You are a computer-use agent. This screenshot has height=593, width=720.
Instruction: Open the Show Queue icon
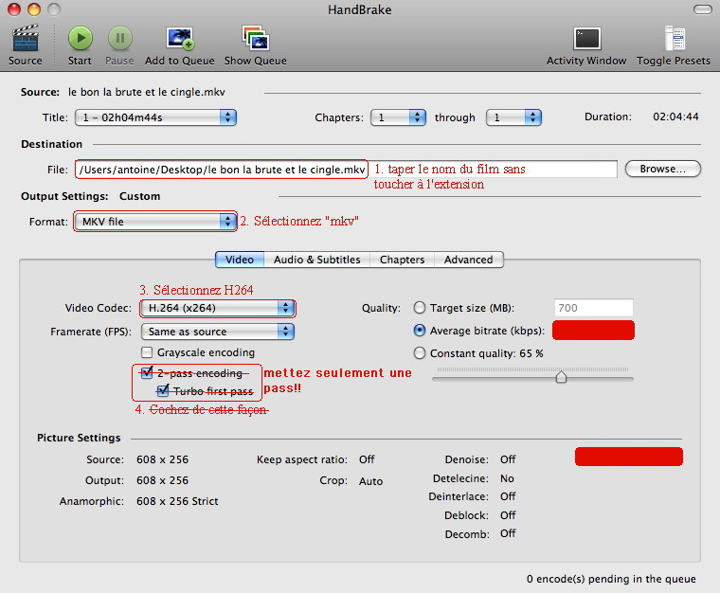tap(255, 39)
